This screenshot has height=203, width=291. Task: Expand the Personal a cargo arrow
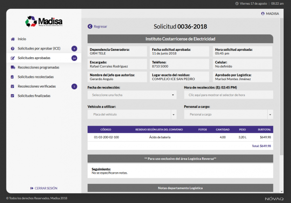pyautogui.click(x=270, y=114)
